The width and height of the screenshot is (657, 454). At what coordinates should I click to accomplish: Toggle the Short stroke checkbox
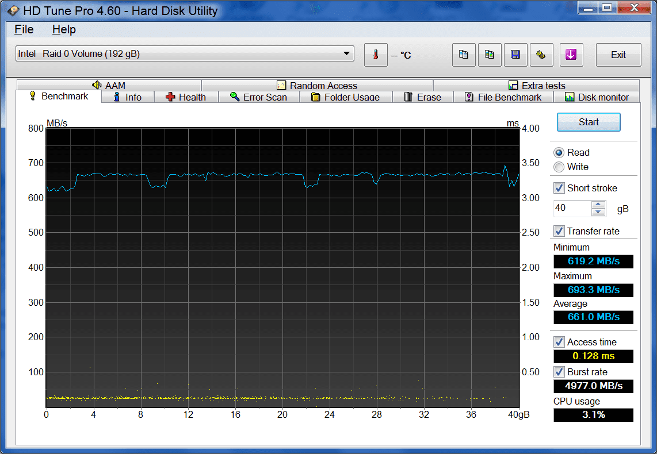(559, 188)
